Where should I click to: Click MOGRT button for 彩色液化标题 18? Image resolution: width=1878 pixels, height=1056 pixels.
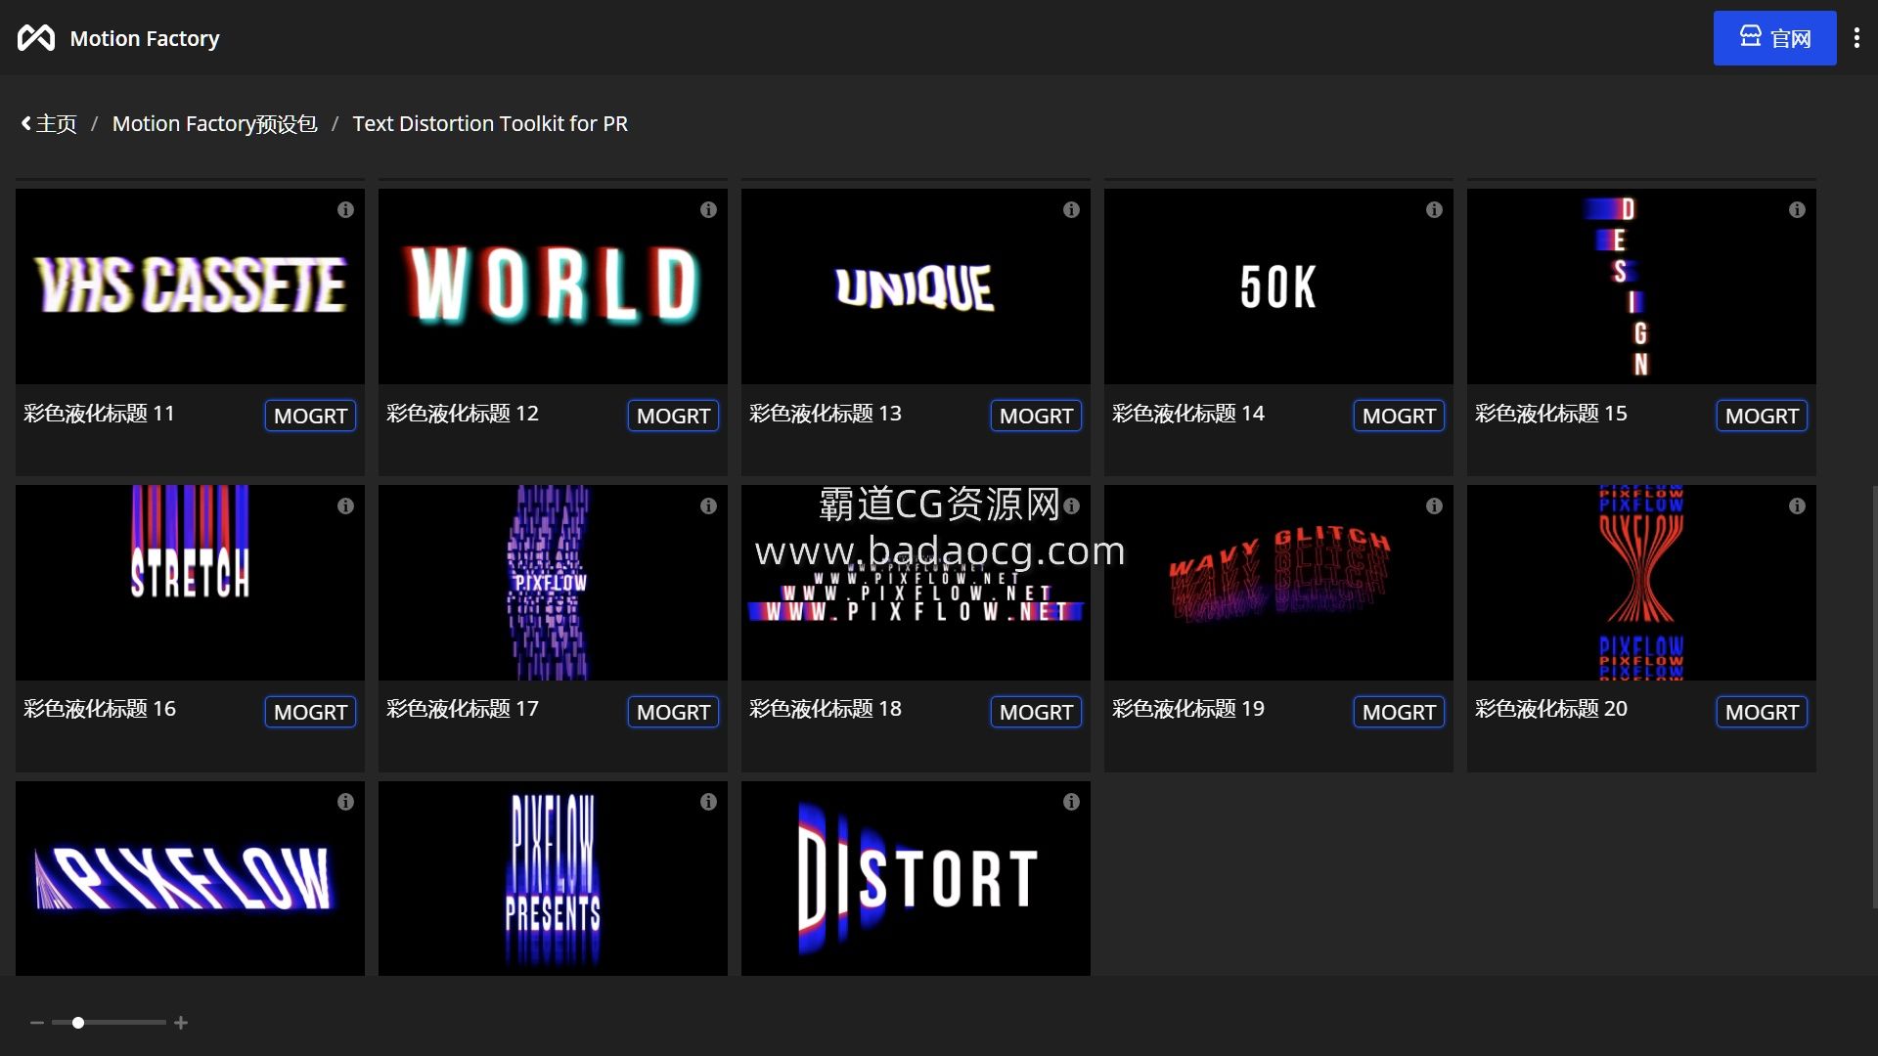[x=1036, y=712]
